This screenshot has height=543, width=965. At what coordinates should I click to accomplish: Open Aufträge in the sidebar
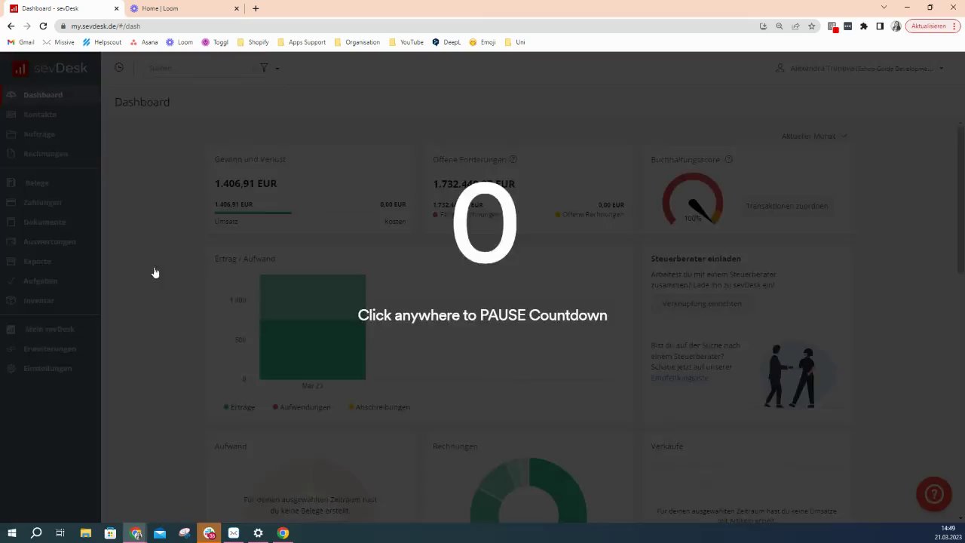point(39,134)
